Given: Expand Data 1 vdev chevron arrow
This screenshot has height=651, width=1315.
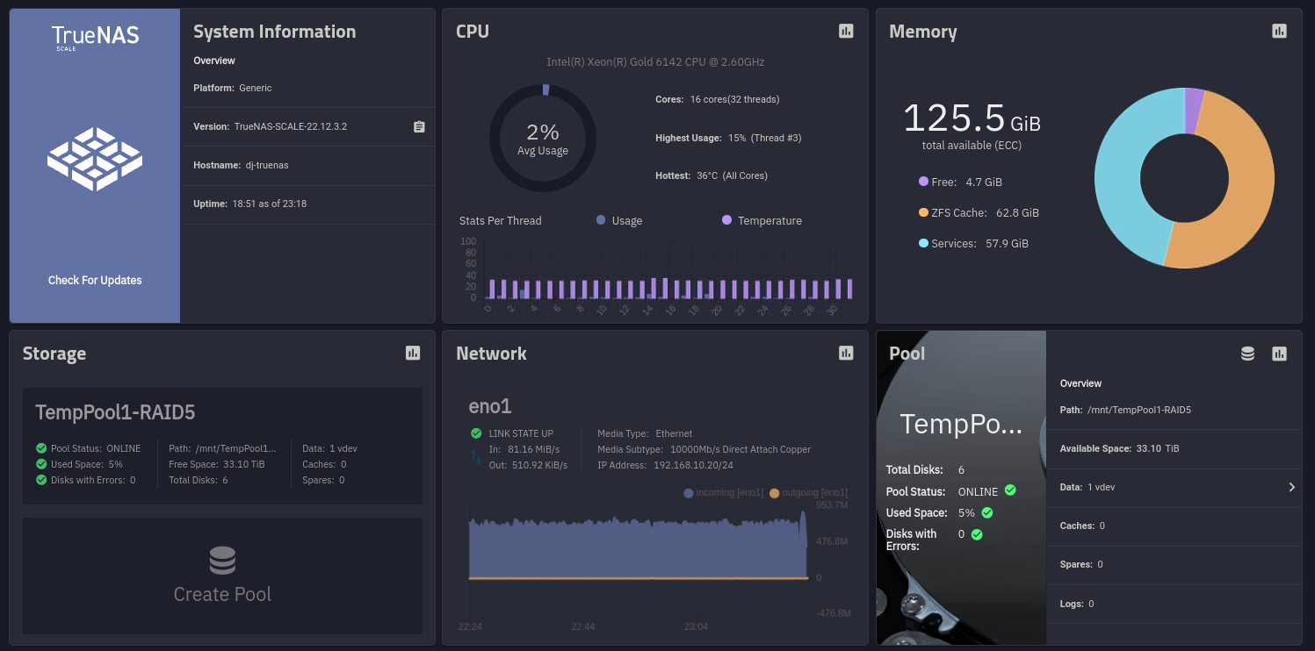Looking at the screenshot, I should coord(1291,487).
